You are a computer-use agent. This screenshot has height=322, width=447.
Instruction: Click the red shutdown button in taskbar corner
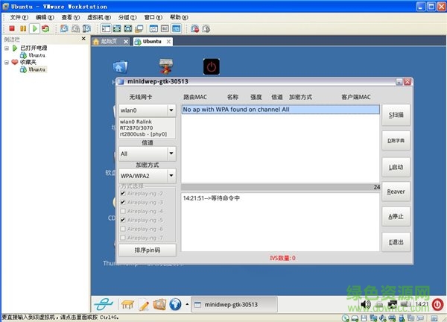coord(437,304)
